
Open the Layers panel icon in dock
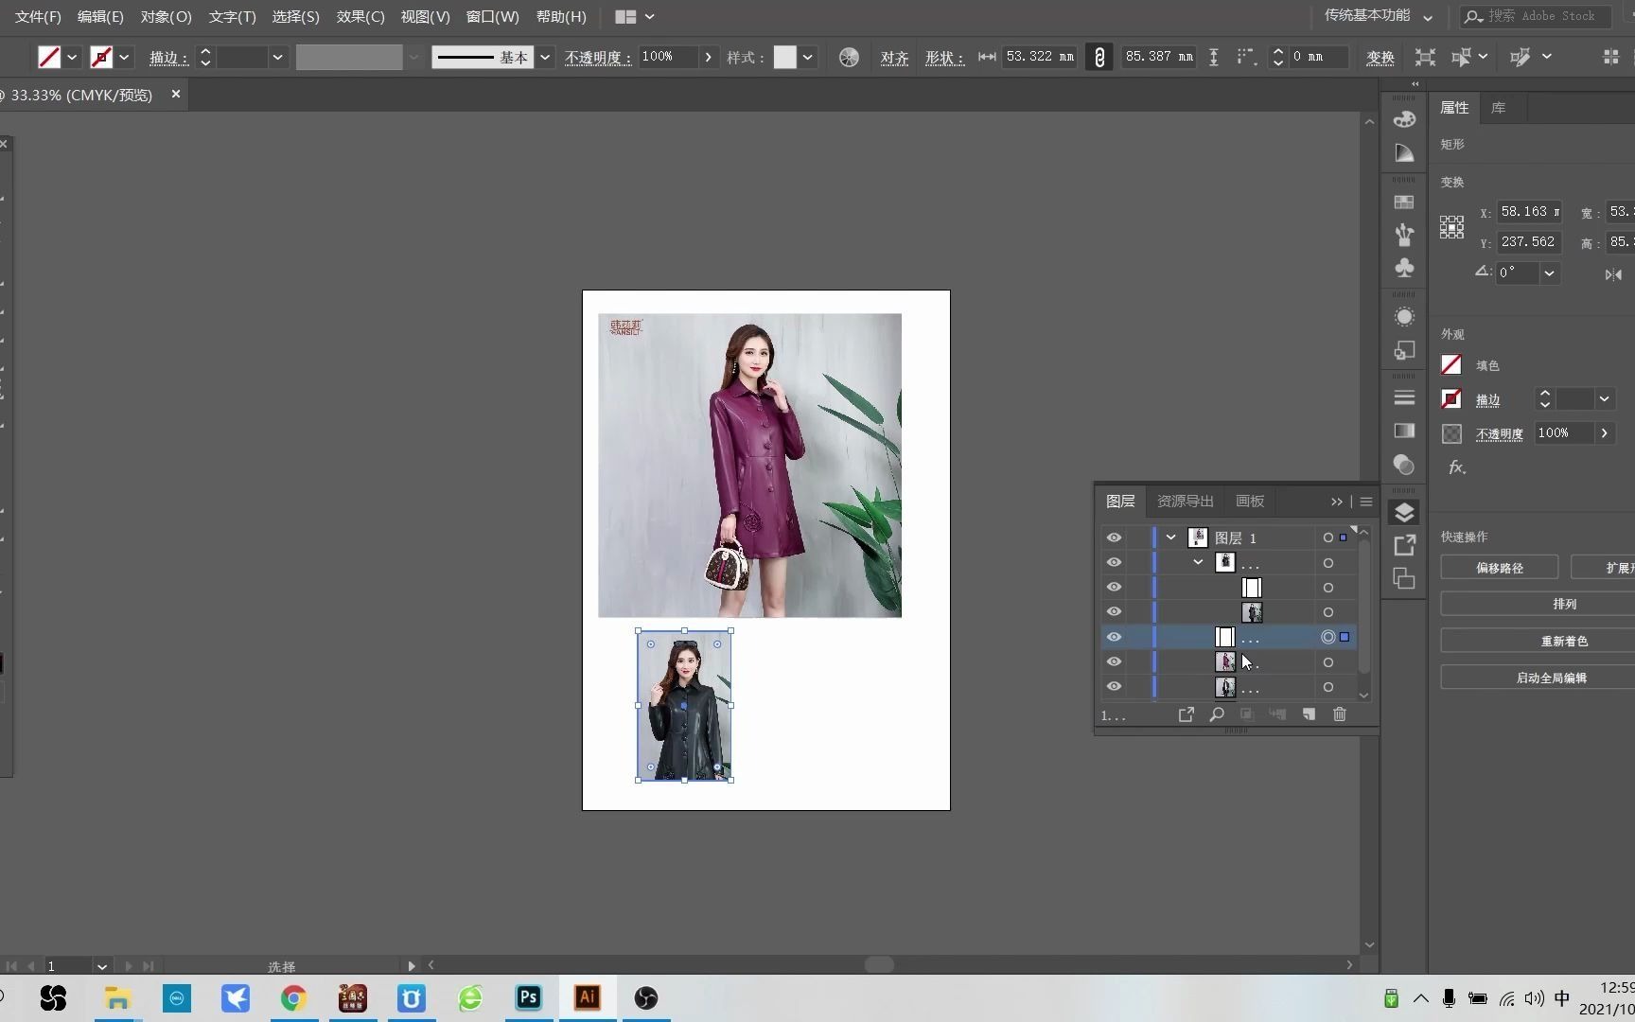(x=1404, y=512)
